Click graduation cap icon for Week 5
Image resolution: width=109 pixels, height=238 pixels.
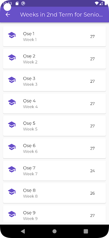12,125
